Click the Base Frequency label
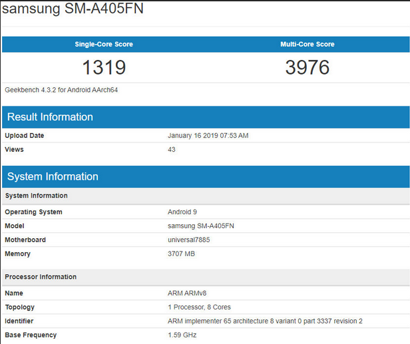 tap(31, 335)
